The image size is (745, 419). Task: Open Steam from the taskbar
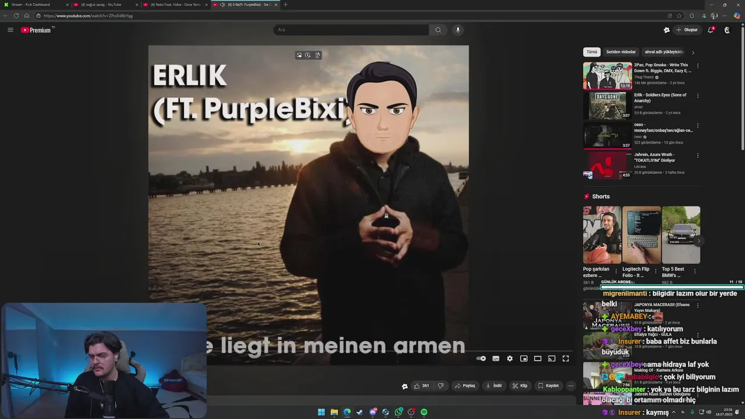point(360,412)
